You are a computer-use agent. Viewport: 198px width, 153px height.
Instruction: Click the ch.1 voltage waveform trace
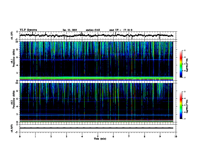tap(96, 35)
